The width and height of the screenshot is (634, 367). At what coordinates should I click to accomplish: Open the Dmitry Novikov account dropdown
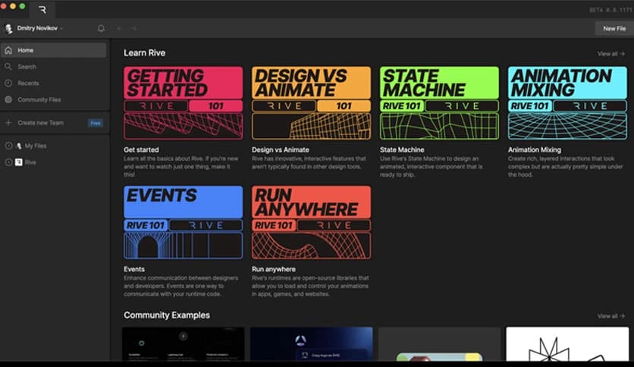(39, 28)
